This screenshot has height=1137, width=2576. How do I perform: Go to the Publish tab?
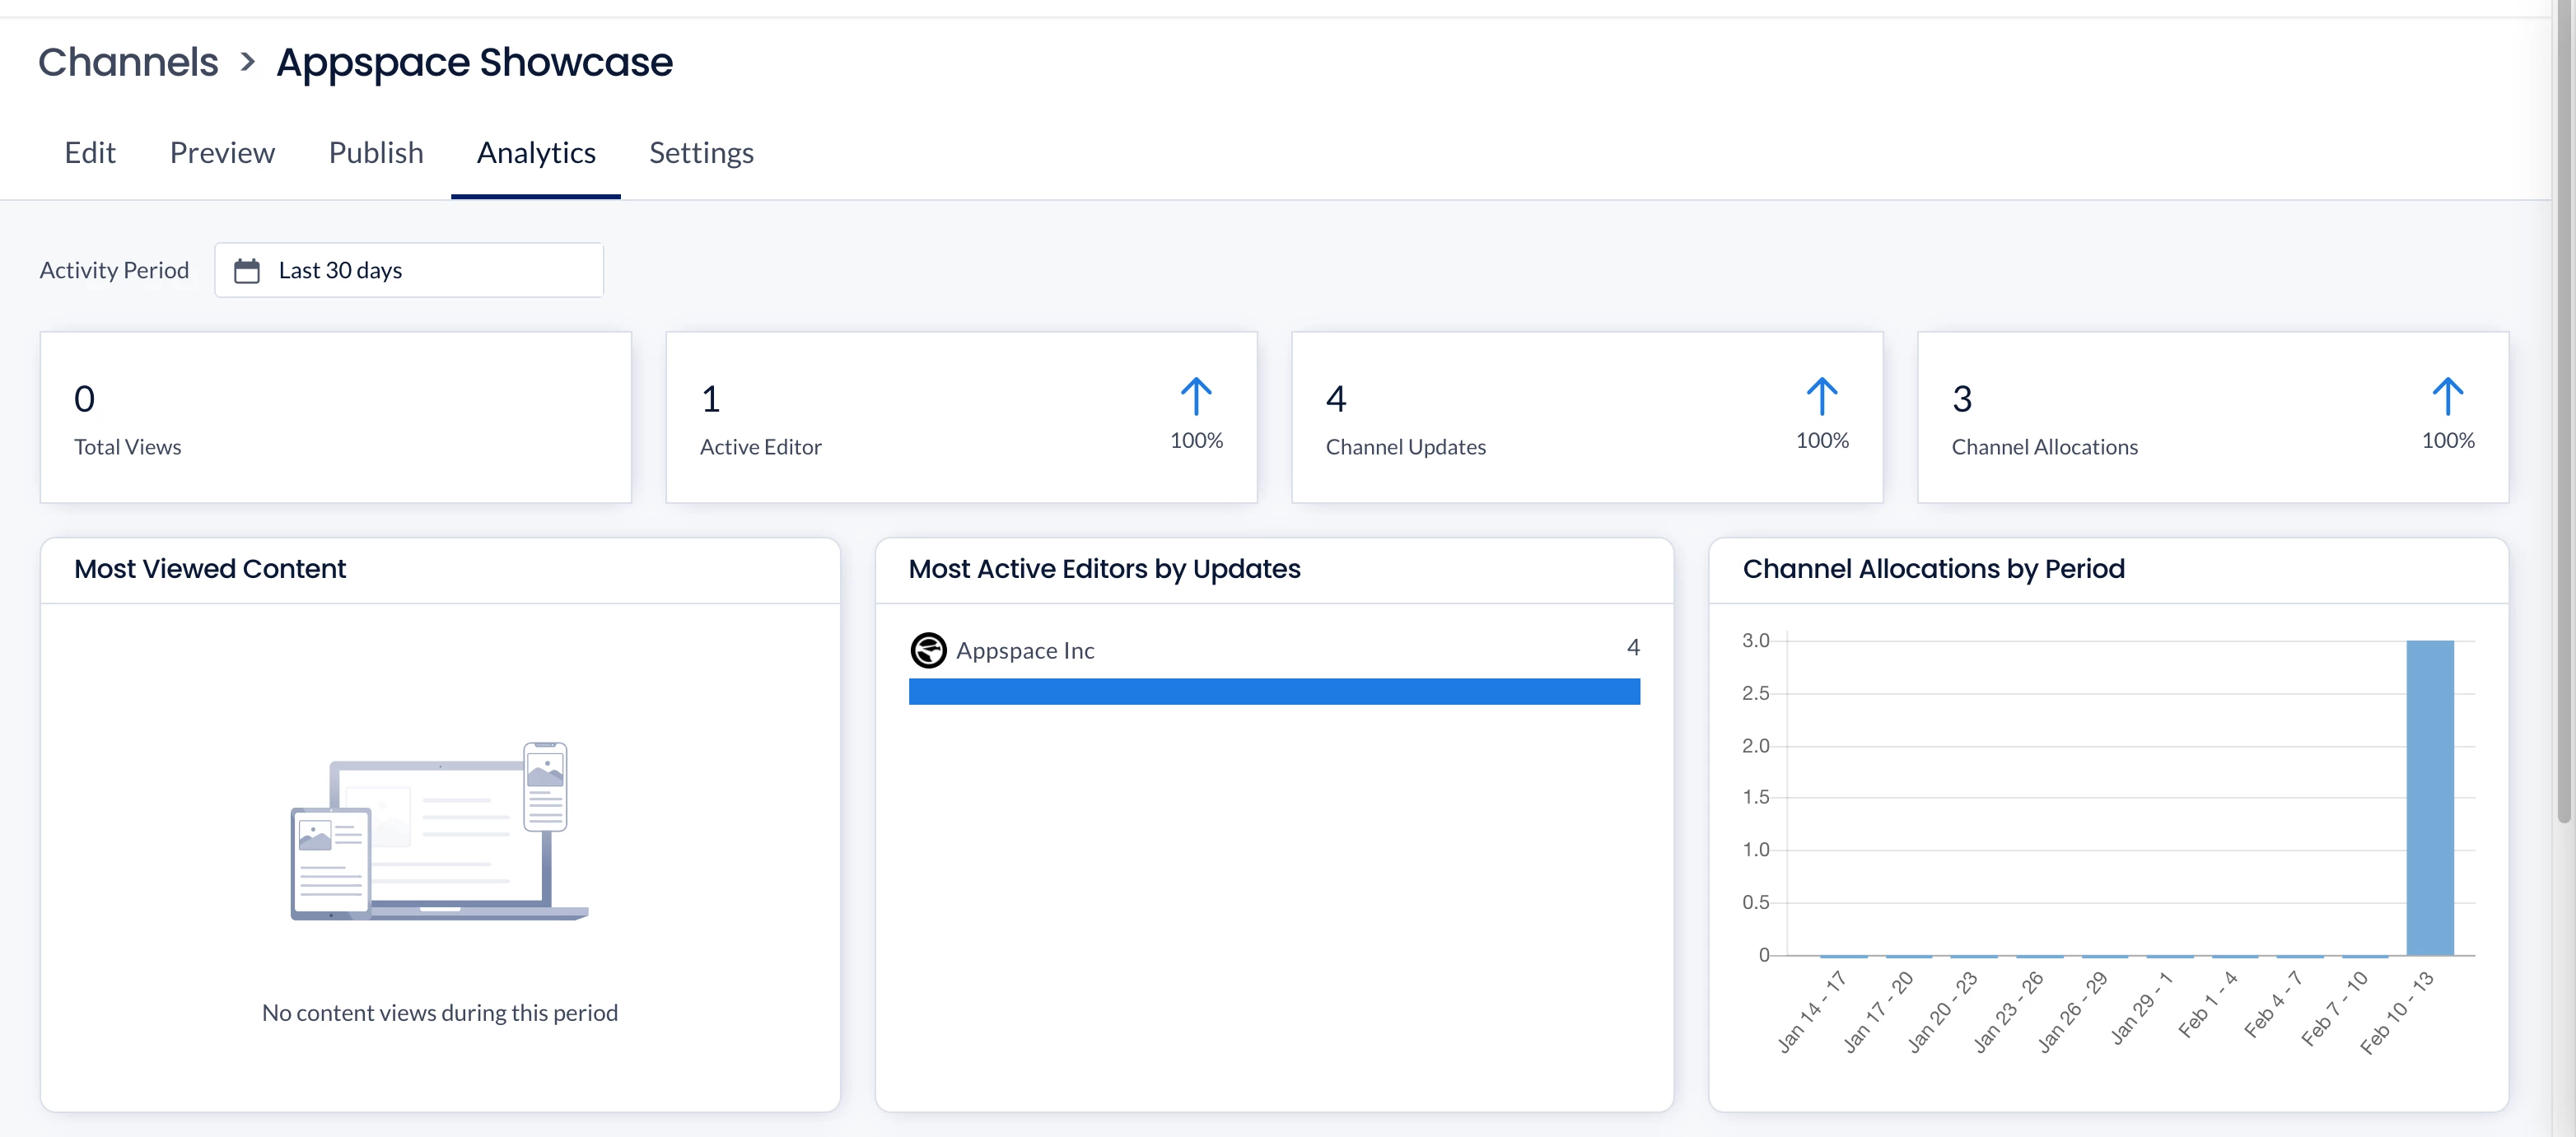tap(376, 153)
